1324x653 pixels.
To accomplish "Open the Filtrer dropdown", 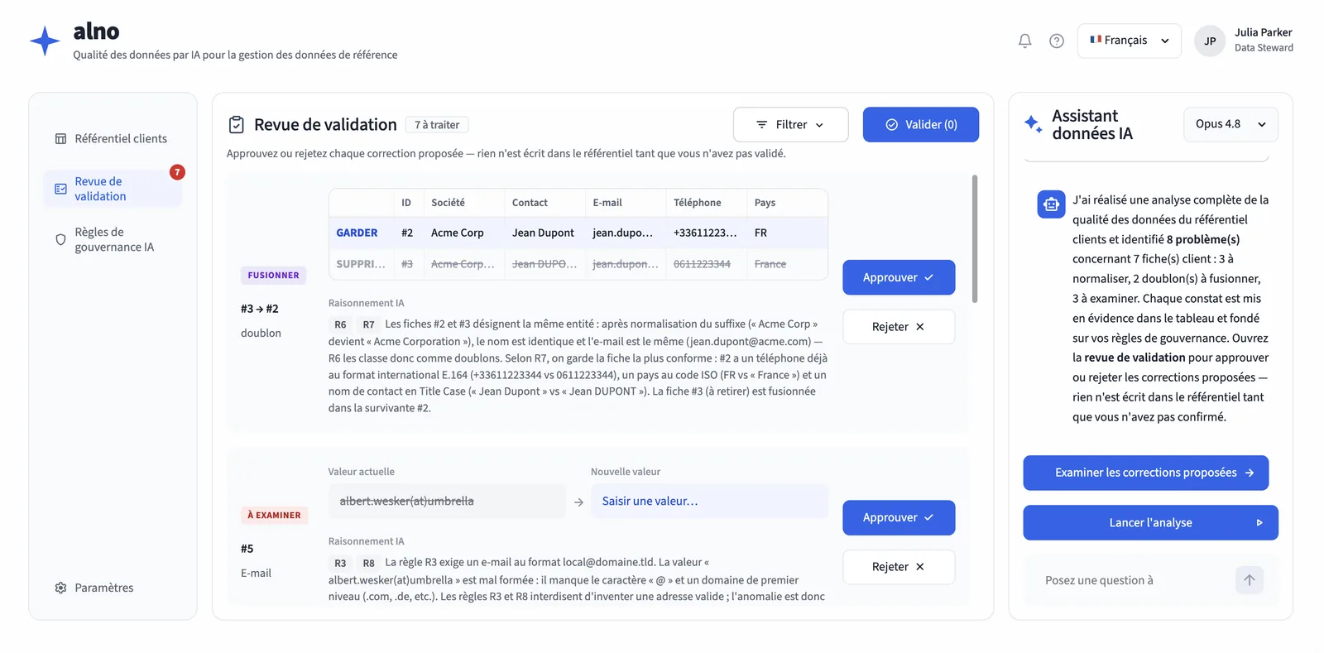I will (x=790, y=124).
